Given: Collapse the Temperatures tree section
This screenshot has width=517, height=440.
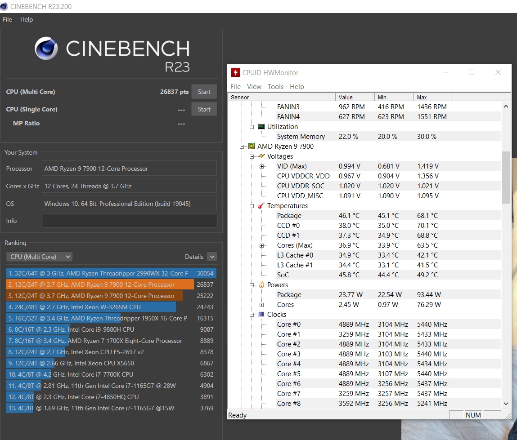Looking at the screenshot, I should tap(252, 206).
